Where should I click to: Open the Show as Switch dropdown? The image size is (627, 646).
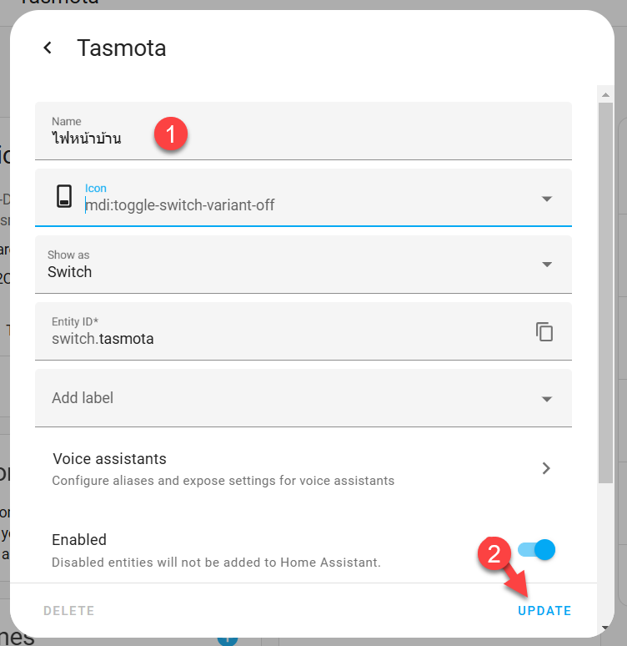point(303,265)
